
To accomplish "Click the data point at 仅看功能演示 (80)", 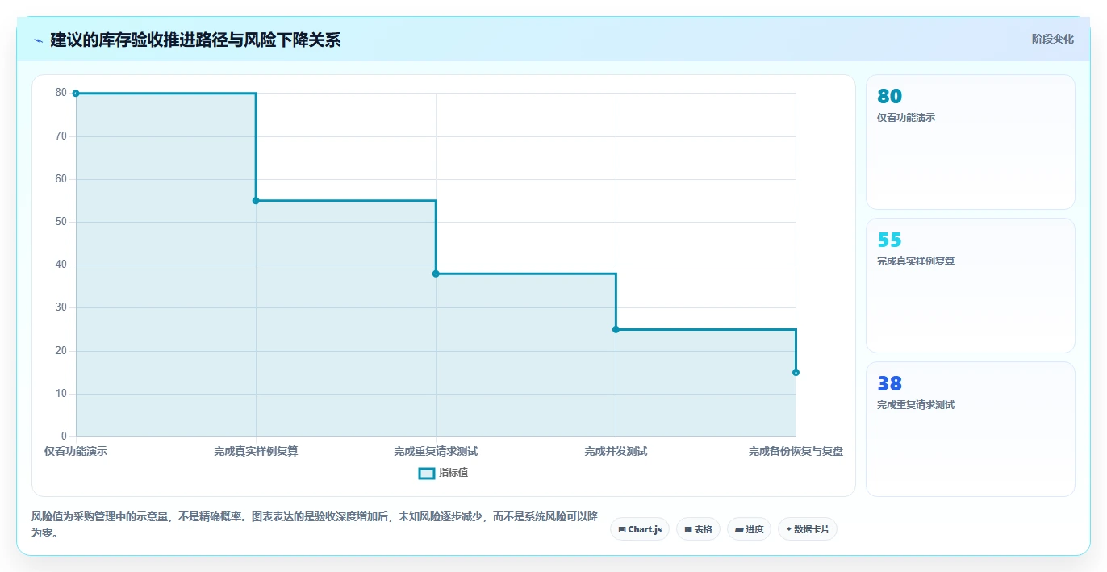I will [x=76, y=94].
